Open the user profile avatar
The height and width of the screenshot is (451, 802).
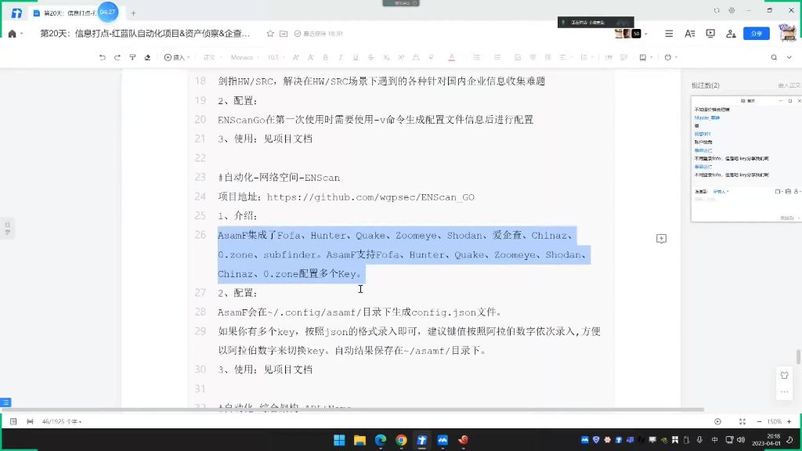pyautogui.click(x=788, y=33)
